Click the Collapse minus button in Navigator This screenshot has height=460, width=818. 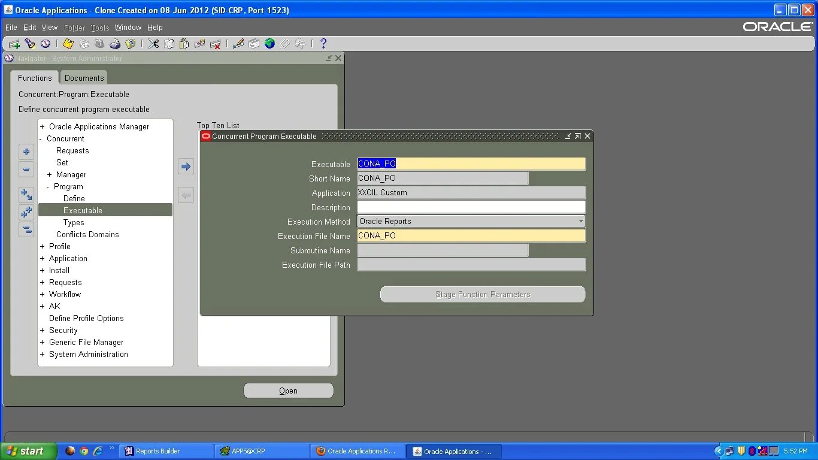(26, 169)
